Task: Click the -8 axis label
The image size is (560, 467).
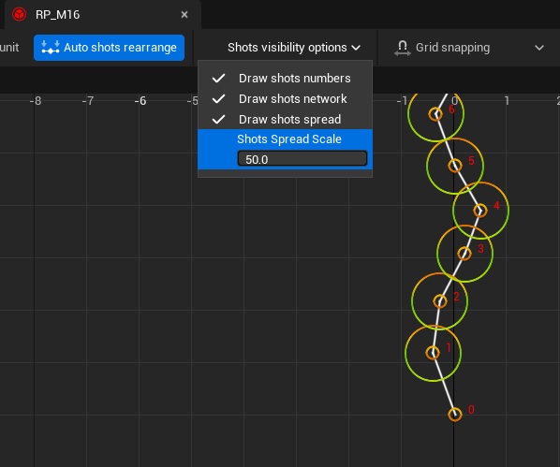Action: pyautogui.click(x=36, y=101)
